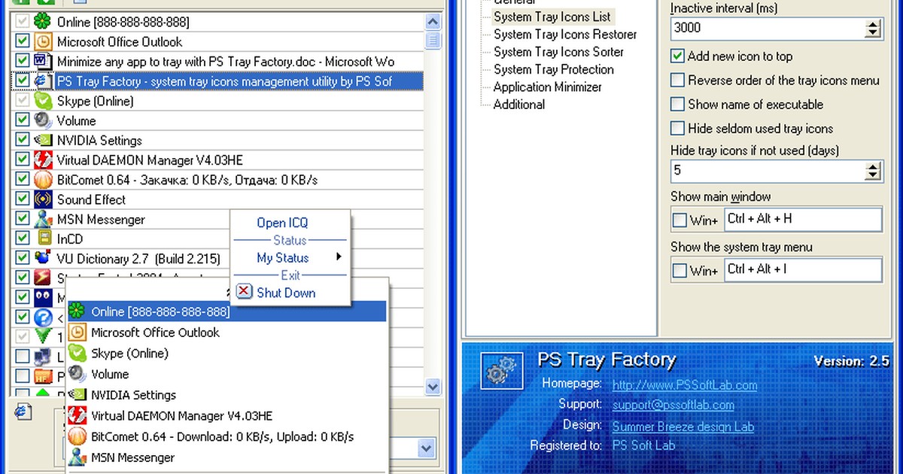Screen dimensions: 903x474
Task: Select the MSN Messenger icon in the popup menu
Action: point(78,457)
